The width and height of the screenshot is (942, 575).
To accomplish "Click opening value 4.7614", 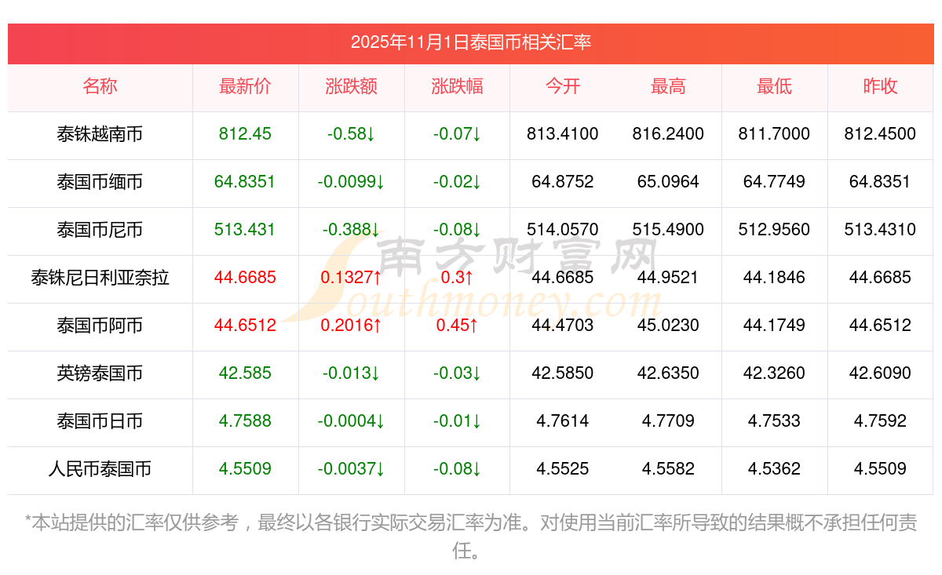I will (x=563, y=421).
